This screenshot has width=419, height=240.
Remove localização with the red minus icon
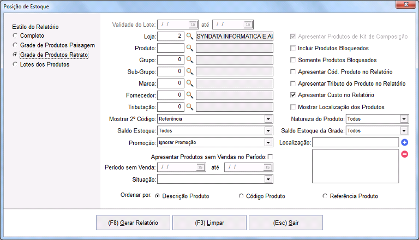point(405,154)
